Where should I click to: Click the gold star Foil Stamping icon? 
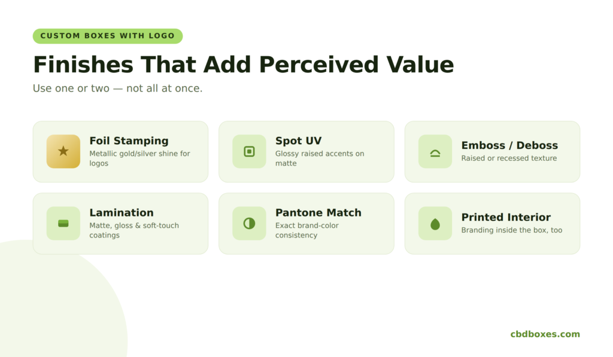63,151
